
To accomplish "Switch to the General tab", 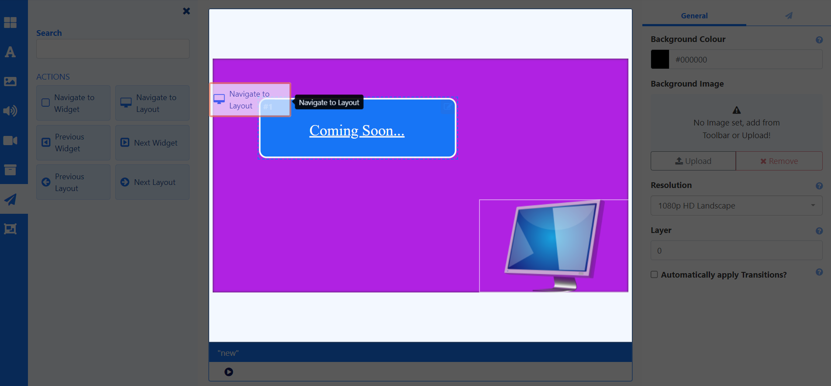I will [x=694, y=16].
